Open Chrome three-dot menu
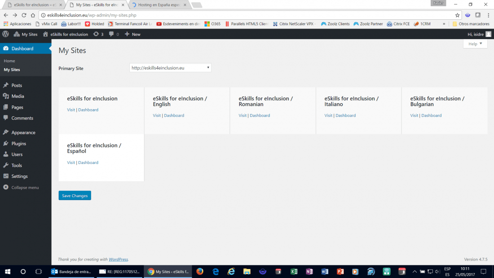This screenshot has width=494, height=278. coord(488,15)
